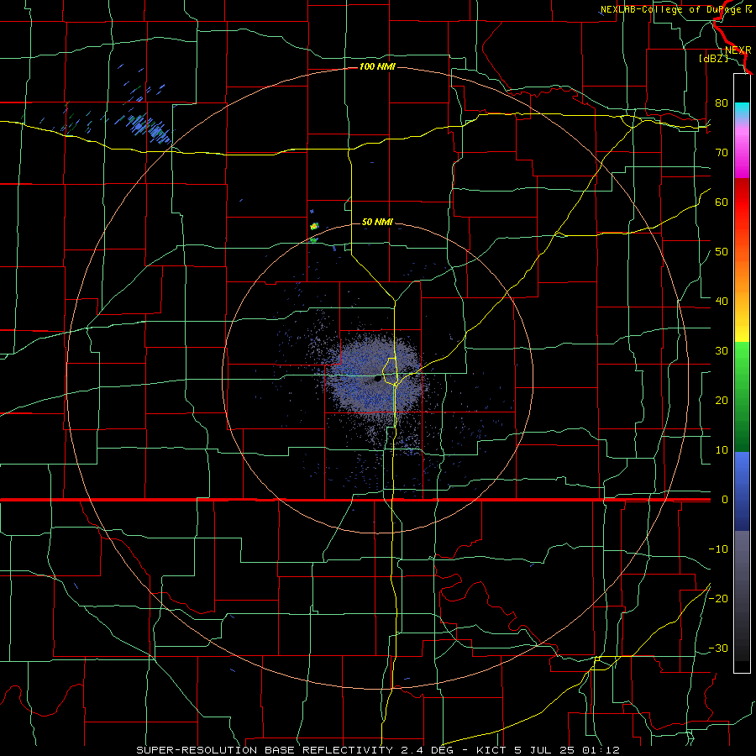The height and width of the screenshot is (756, 756).
Task: Click the '10' value on the color scale
Action: click(722, 450)
